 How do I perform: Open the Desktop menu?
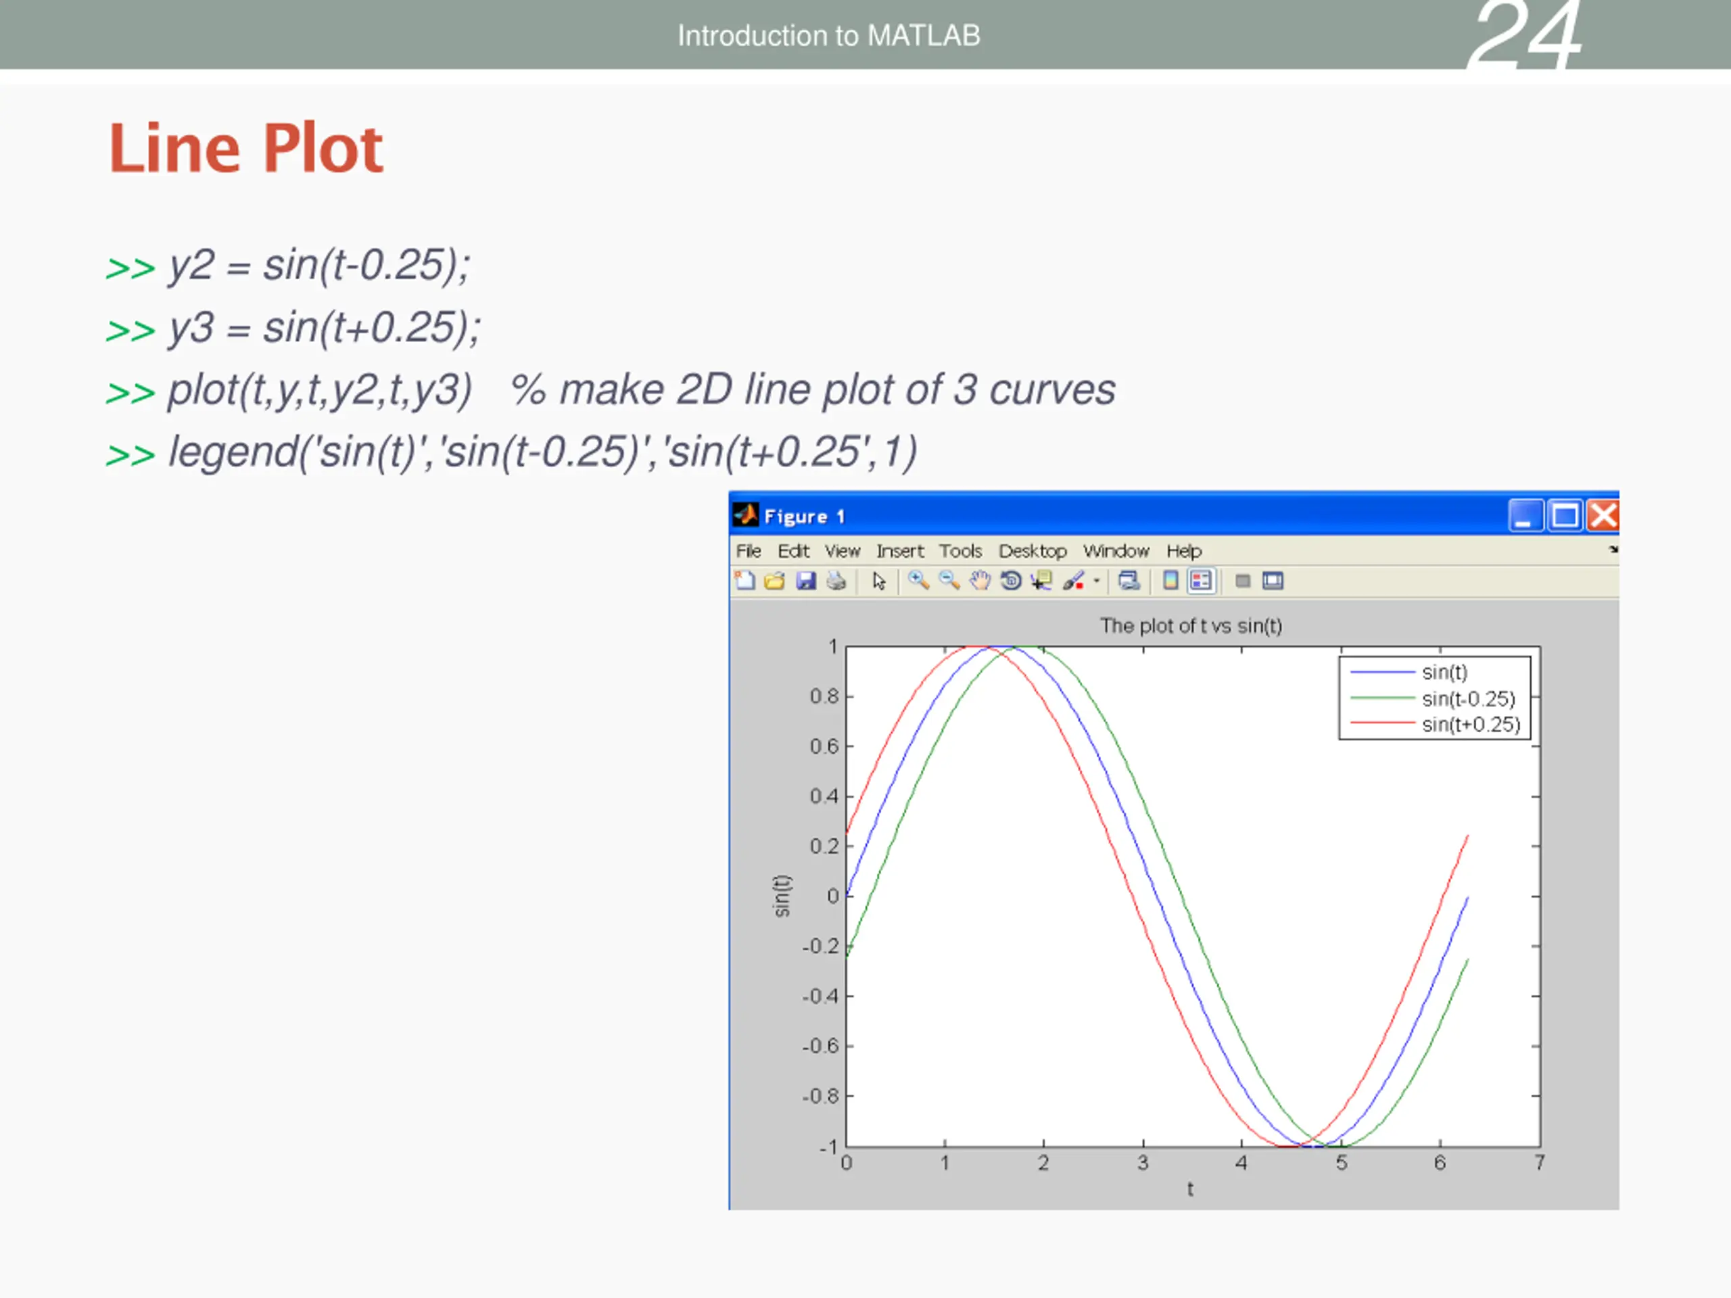click(1033, 551)
